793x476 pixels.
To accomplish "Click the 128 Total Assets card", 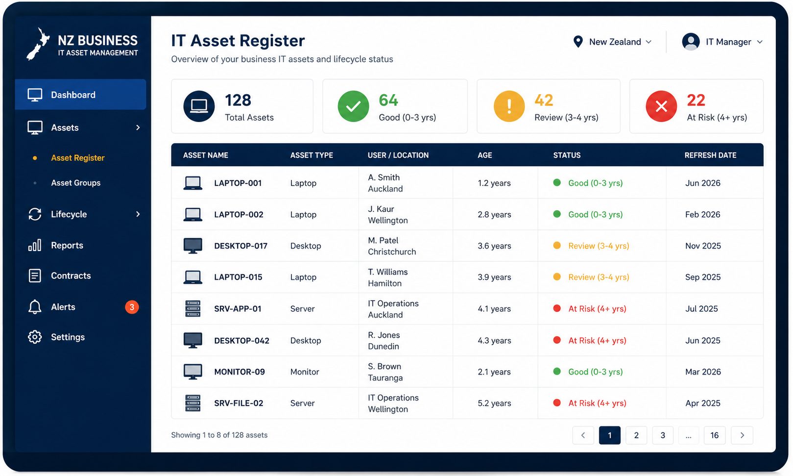I will click(242, 106).
